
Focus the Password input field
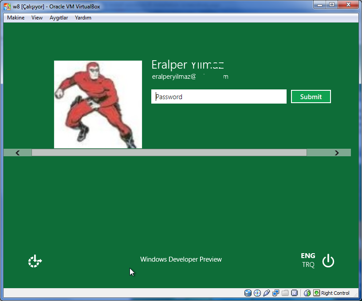coord(219,96)
